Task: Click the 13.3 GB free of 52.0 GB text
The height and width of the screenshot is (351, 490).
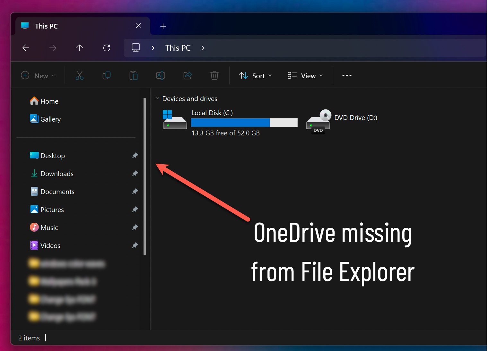Action: coord(225,133)
